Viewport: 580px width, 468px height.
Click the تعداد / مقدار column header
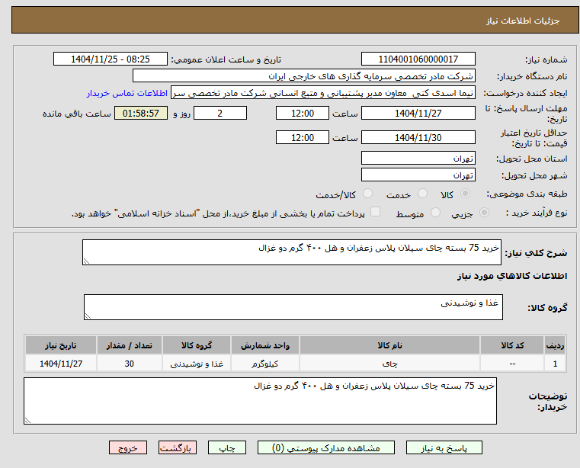tap(129, 345)
